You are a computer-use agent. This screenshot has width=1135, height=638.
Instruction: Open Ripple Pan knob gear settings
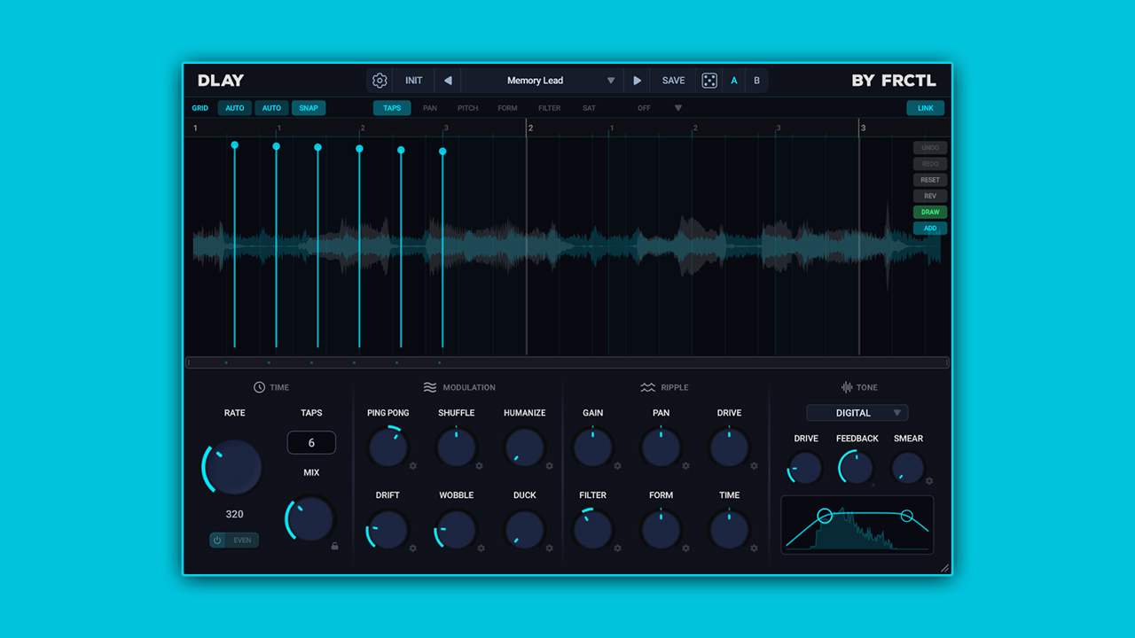(686, 465)
